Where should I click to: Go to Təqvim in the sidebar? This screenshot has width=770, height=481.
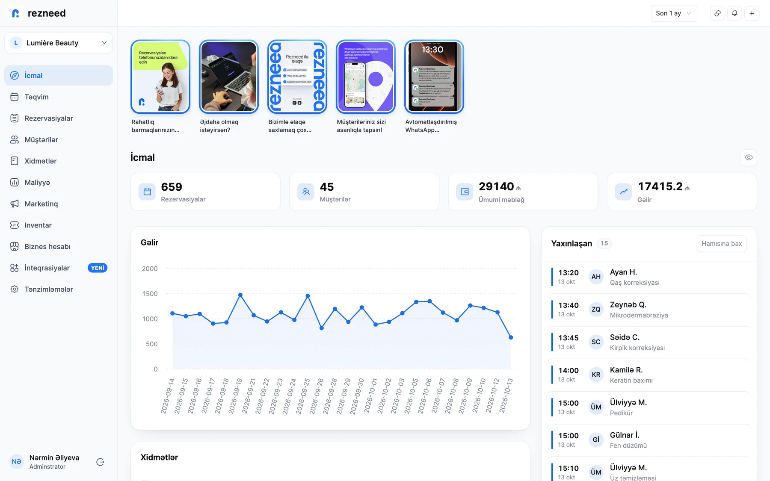59,97
